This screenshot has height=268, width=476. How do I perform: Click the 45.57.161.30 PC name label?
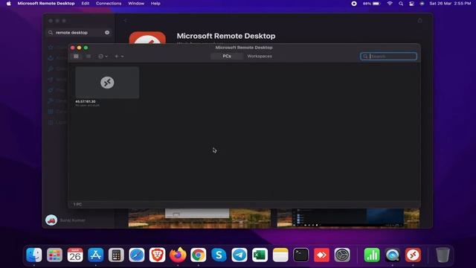click(x=86, y=101)
